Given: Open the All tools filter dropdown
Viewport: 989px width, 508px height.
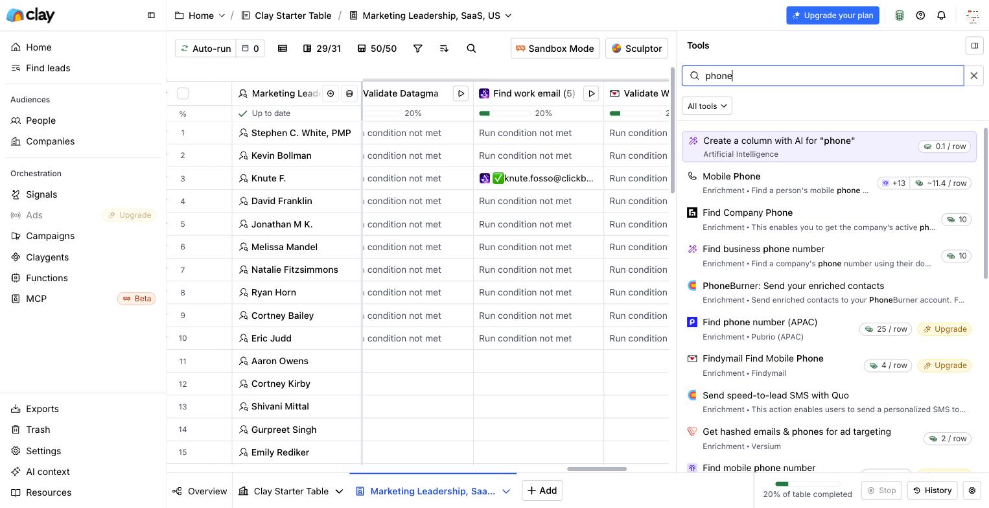Looking at the screenshot, I should [706, 106].
